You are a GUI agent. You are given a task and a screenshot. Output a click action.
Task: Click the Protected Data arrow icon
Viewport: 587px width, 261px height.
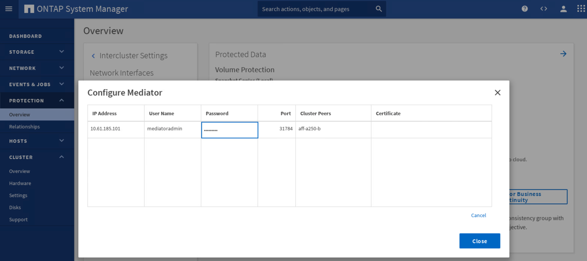pos(563,54)
